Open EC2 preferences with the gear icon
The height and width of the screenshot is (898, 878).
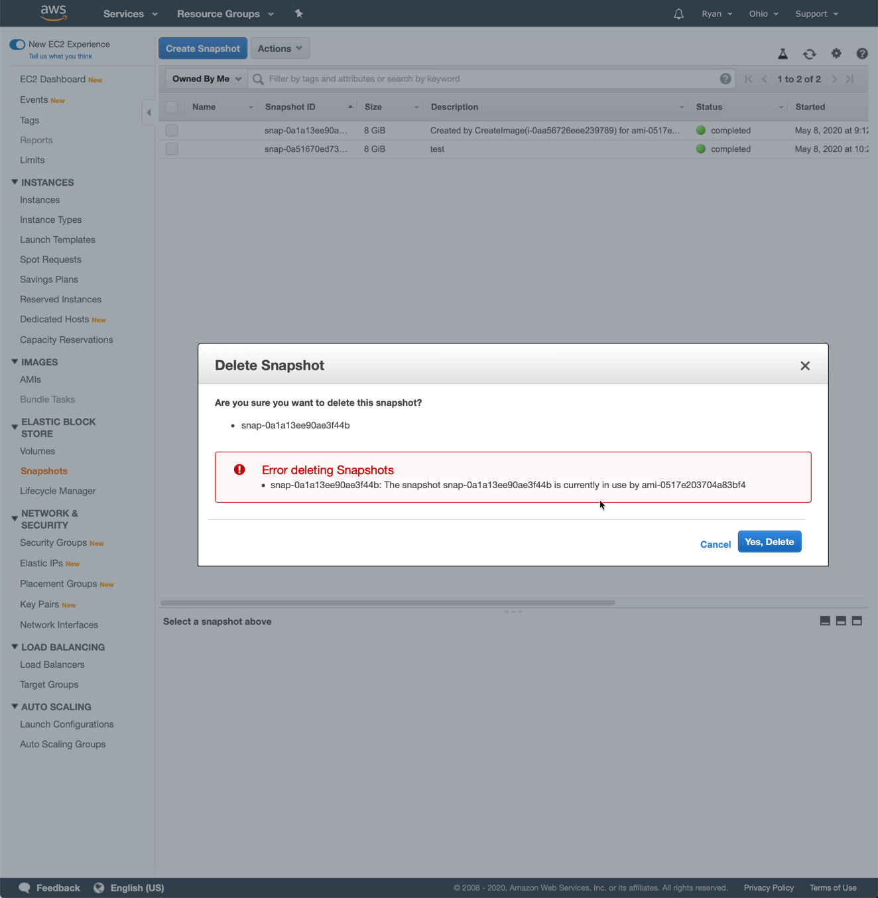pyautogui.click(x=836, y=54)
